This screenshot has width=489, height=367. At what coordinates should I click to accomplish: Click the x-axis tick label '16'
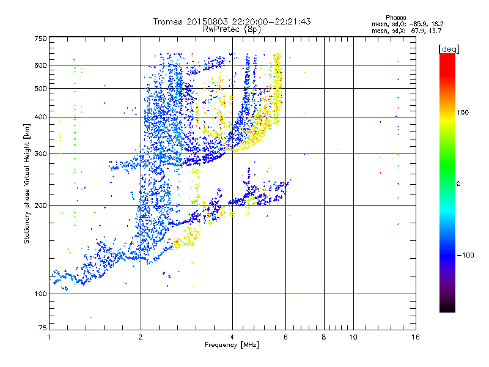(416, 337)
